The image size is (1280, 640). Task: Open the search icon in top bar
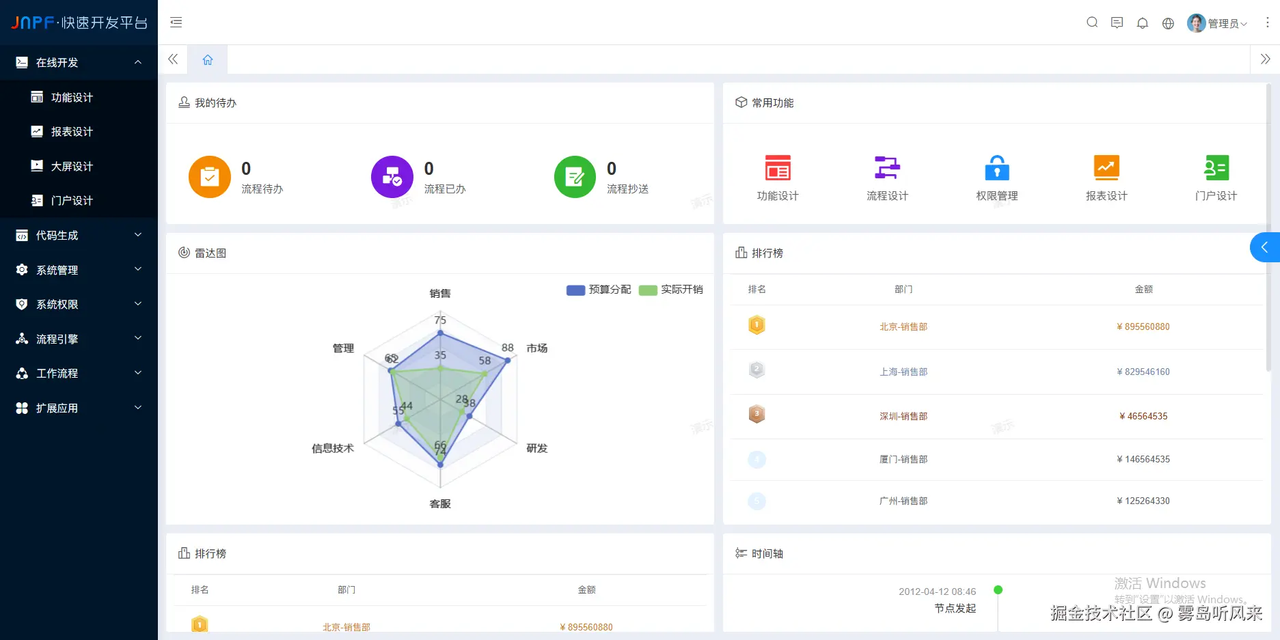(1092, 23)
